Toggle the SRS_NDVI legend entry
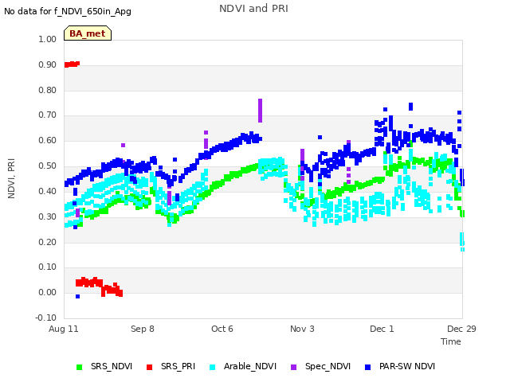510x382 pixels. click(x=104, y=366)
